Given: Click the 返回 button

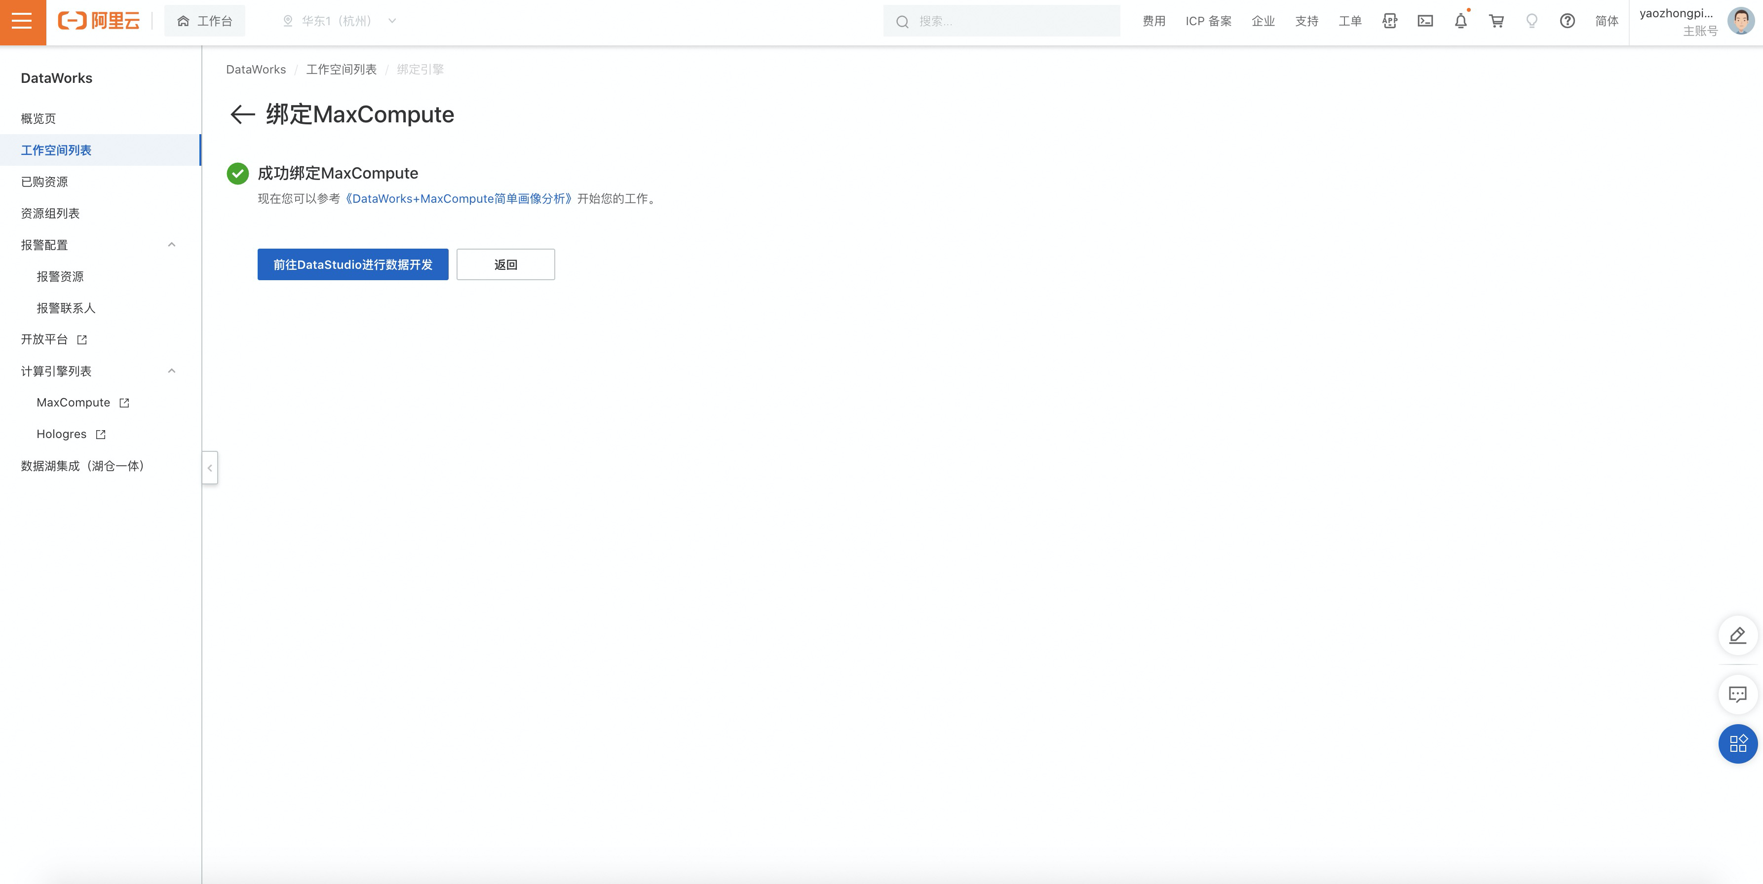Looking at the screenshot, I should click(505, 264).
